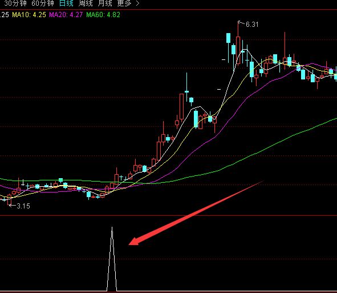Open the 月线 monthly chart tab
This screenshot has width=337, height=293.
tap(105, 3)
